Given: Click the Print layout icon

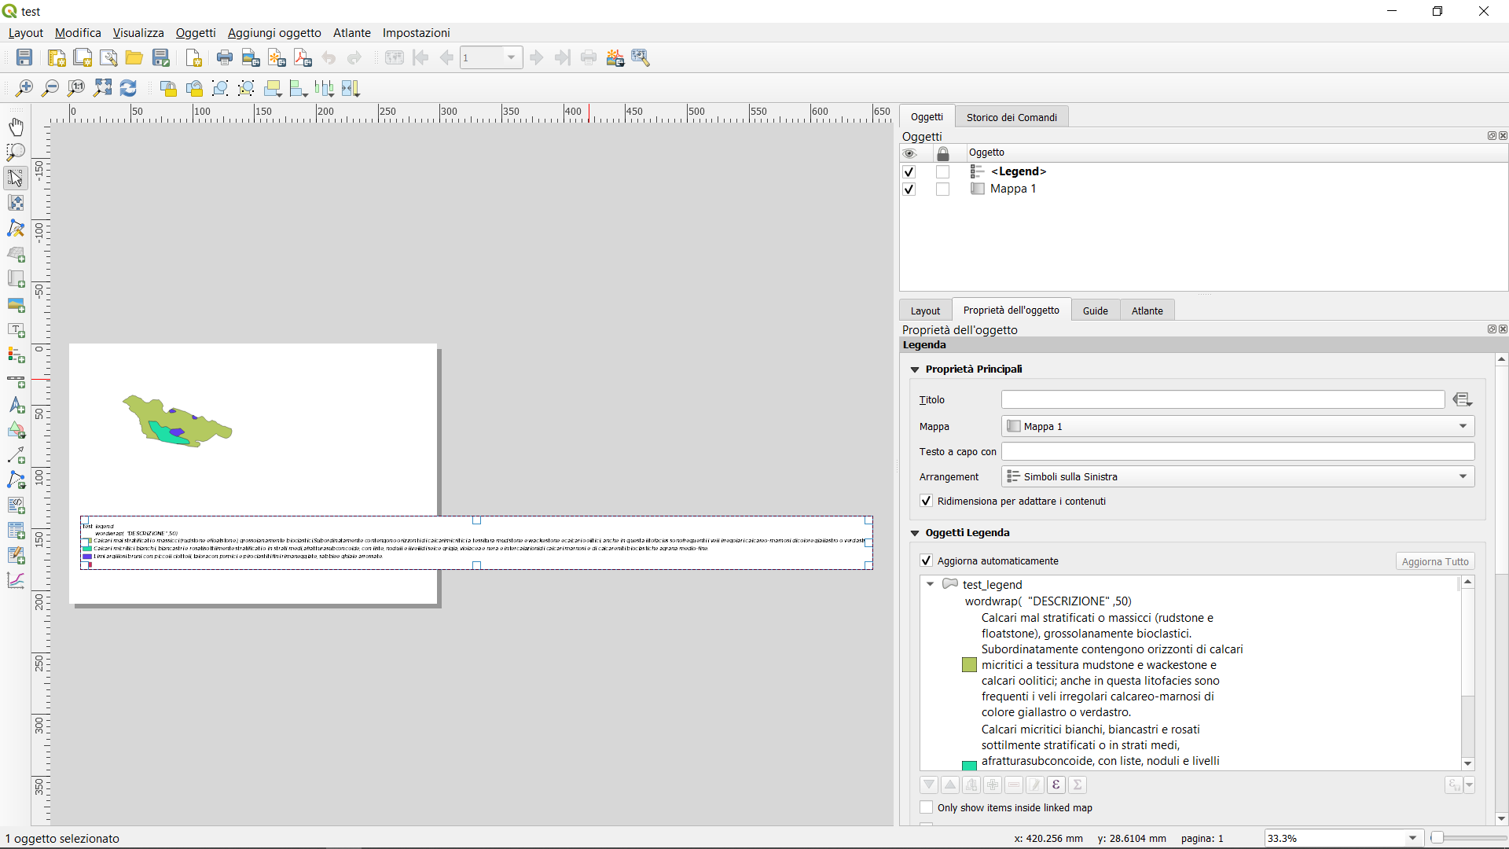Looking at the screenshot, I should tap(225, 57).
